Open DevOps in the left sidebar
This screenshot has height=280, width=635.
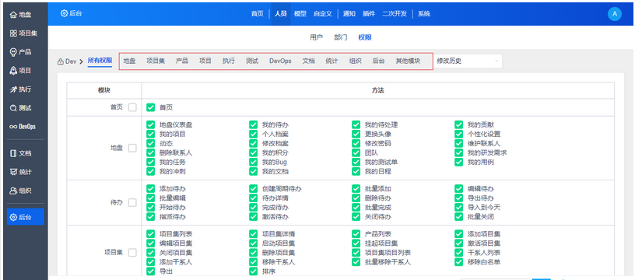[x=23, y=126]
